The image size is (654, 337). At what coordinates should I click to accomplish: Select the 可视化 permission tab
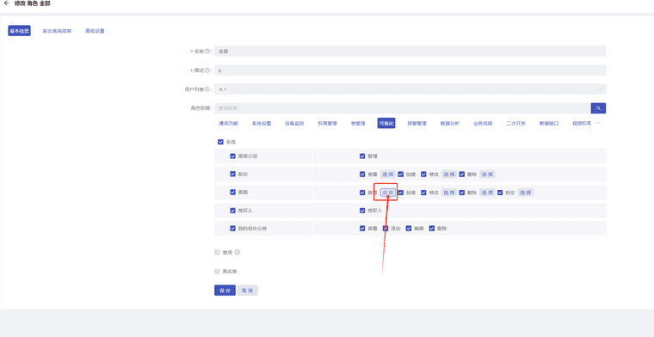point(386,123)
